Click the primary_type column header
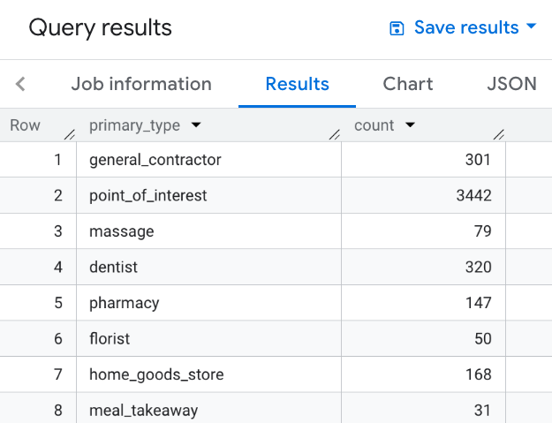Viewport: 552px width, 423px height. (134, 125)
